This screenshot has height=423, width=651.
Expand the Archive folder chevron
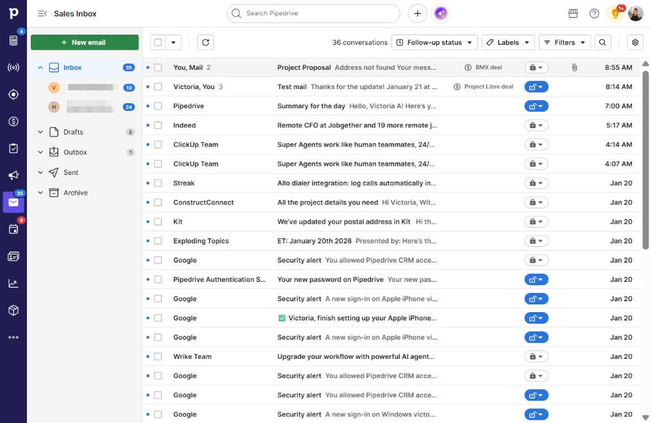coord(40,193)
